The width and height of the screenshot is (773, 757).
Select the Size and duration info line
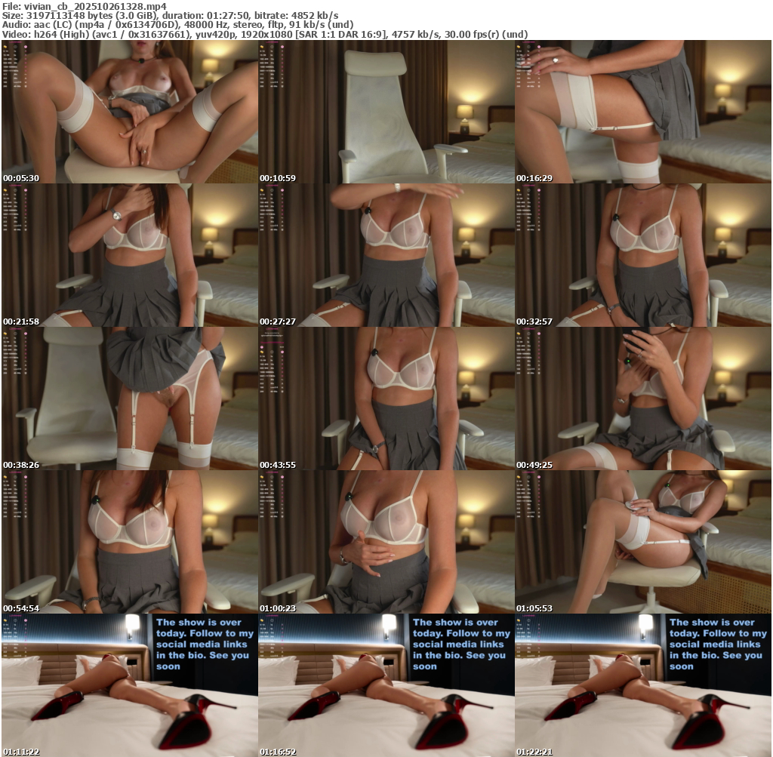[x=171, y=15]
